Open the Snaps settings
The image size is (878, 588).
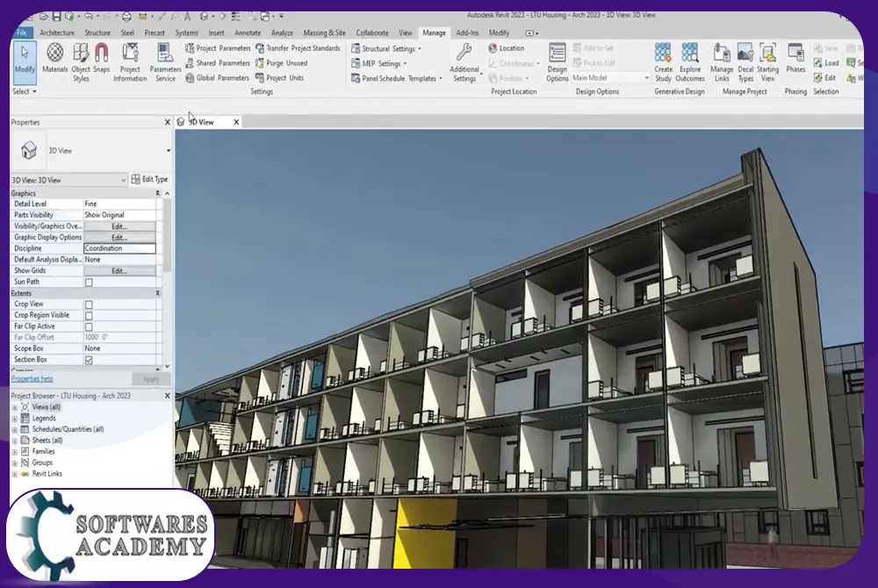point(101,59)
